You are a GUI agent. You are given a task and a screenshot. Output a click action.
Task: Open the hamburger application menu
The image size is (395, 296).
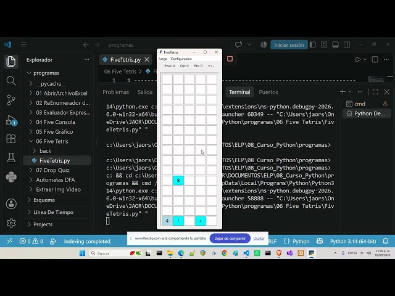[23, 45]
